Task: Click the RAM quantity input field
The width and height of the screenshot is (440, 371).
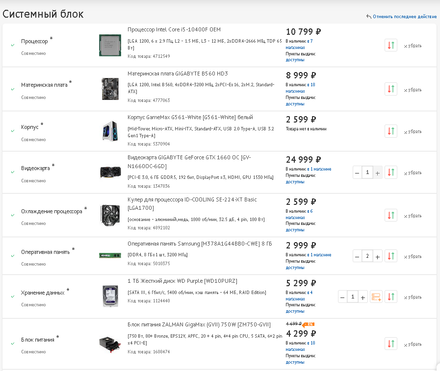Action: coord(367,256)
